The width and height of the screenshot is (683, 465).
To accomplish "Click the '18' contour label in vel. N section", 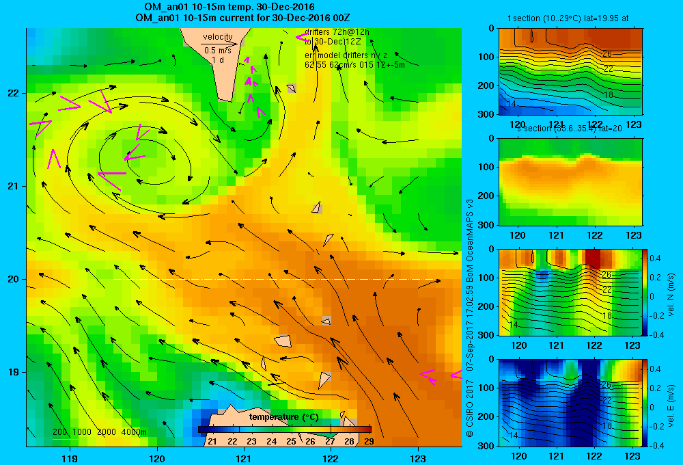I will click(607, 315).
